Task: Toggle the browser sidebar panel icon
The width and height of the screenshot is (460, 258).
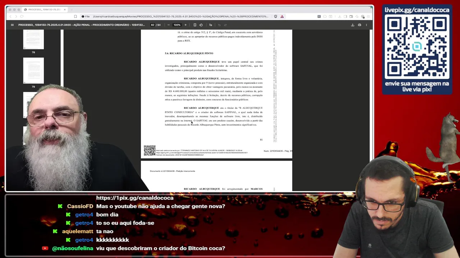Action: click(x=345, y=16)
